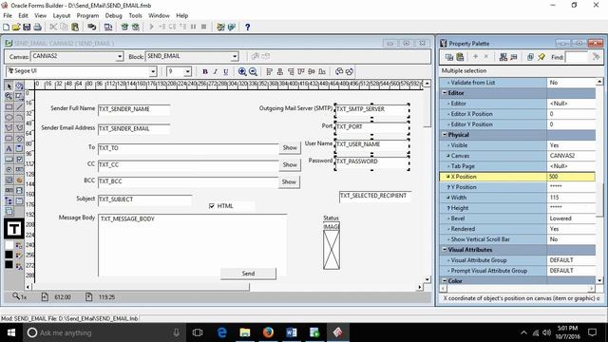The width and height of the screenshot is (608, 342).
Task: Open the Segoe UI font dropdown
Action: pos(153,72)
